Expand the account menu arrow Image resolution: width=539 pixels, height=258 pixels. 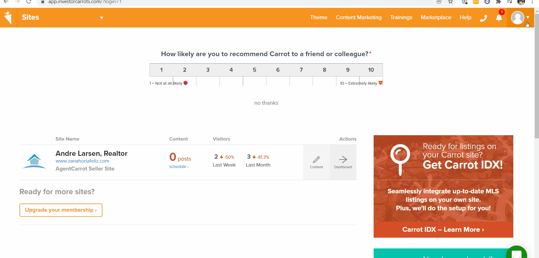pos(528,18)
